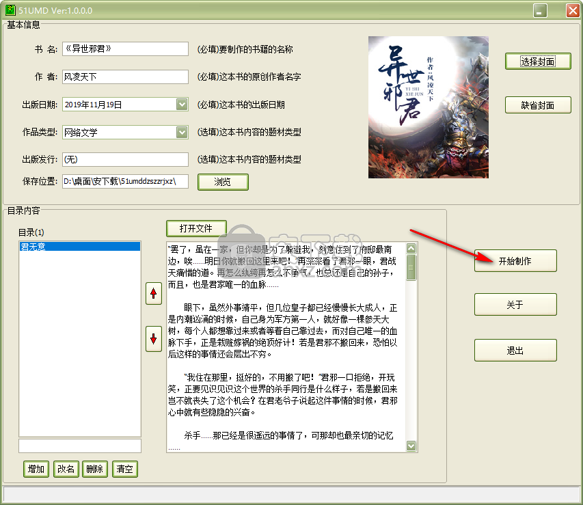Open the 出版日期 date dropdown arrow
583x505 pixels.
182,105
